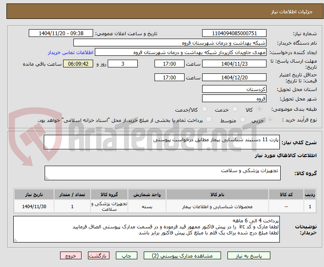The image size is (324, 267).
Task: Click the خروج exit button
Action: point(71,256)
